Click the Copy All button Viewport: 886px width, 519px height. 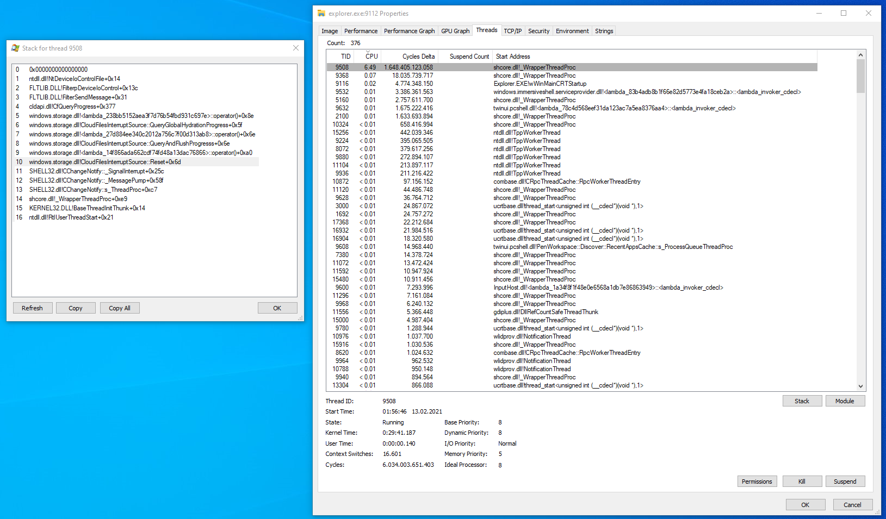point(120,308)
